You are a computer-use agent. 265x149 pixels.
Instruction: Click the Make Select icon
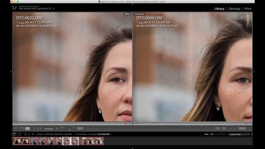pyautogui.click(x=224, y=129)
